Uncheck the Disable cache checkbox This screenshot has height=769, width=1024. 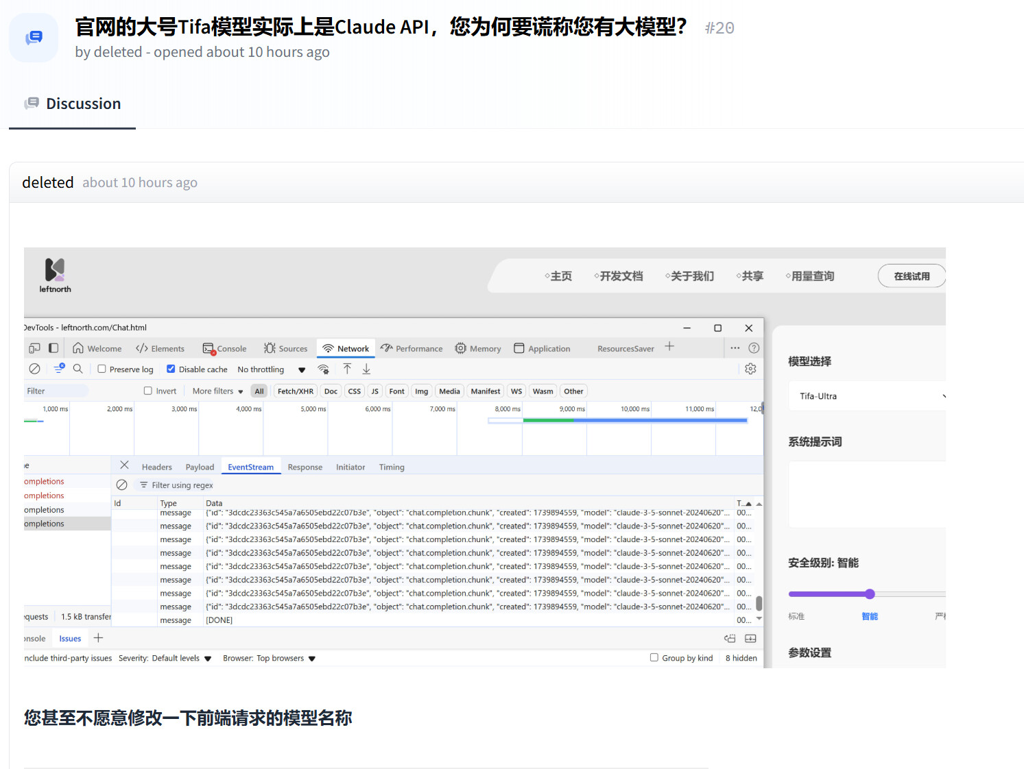click(x=171, y=369)
